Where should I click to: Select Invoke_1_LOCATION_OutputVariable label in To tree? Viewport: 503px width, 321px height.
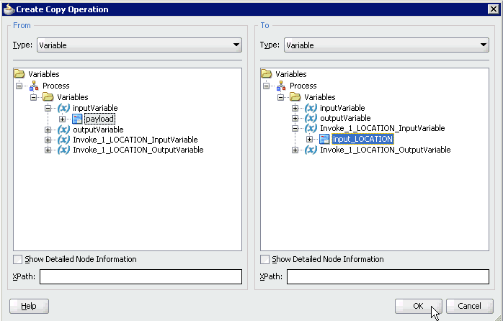(x=386, y=150)
